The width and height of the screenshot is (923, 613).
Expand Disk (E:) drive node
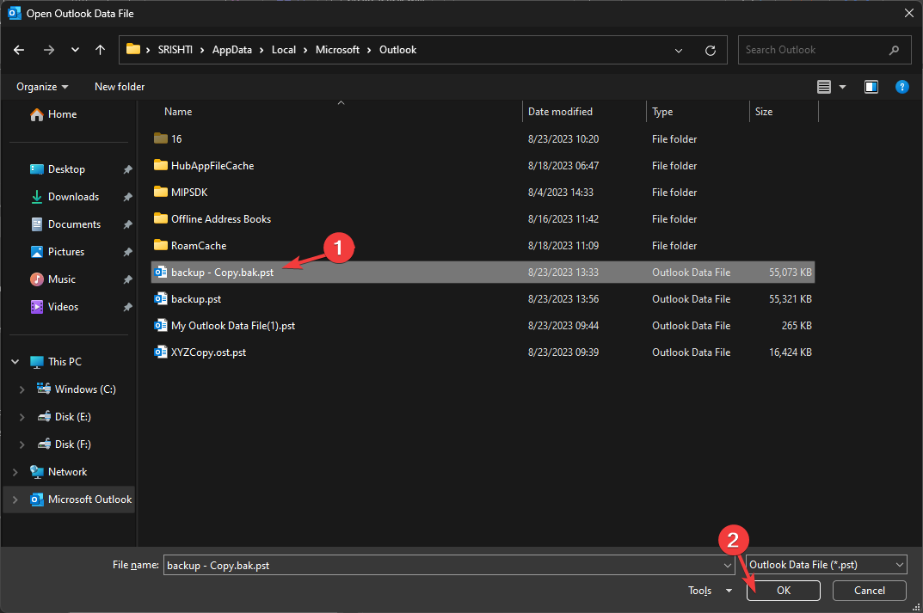coord(22,417)
